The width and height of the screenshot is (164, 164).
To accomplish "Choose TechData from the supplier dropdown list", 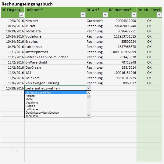I will coord(56,116).
